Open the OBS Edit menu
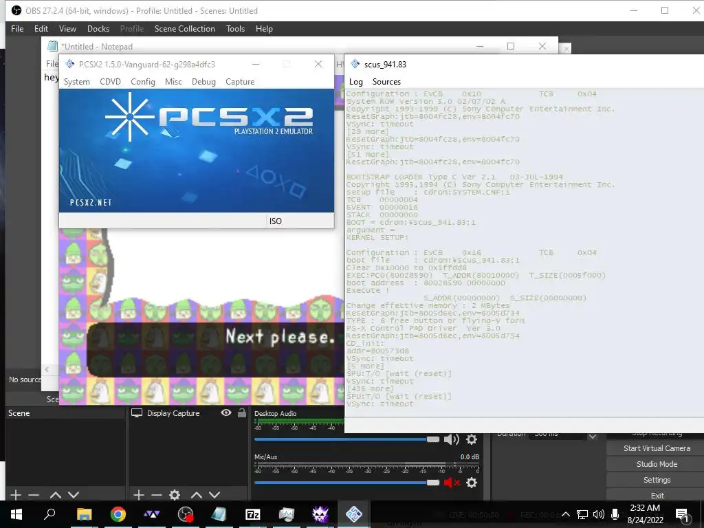The width and height of the screenshot is (704, 528). (x=41, y=29)
